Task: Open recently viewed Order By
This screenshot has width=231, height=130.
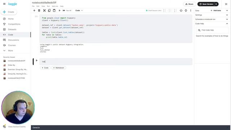Action: coord(11,65)
